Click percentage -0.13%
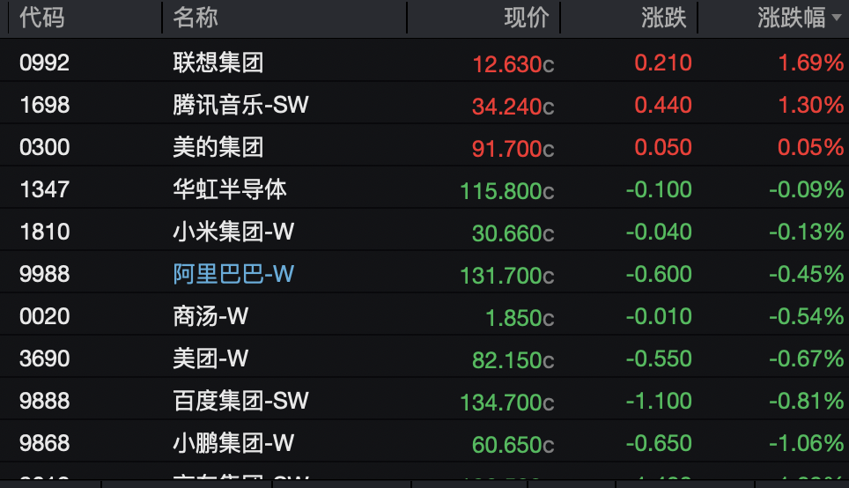Viewport: 849px width, 488px height. tap(806, 232)
